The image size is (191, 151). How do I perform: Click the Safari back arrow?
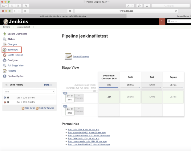point(15,11)
